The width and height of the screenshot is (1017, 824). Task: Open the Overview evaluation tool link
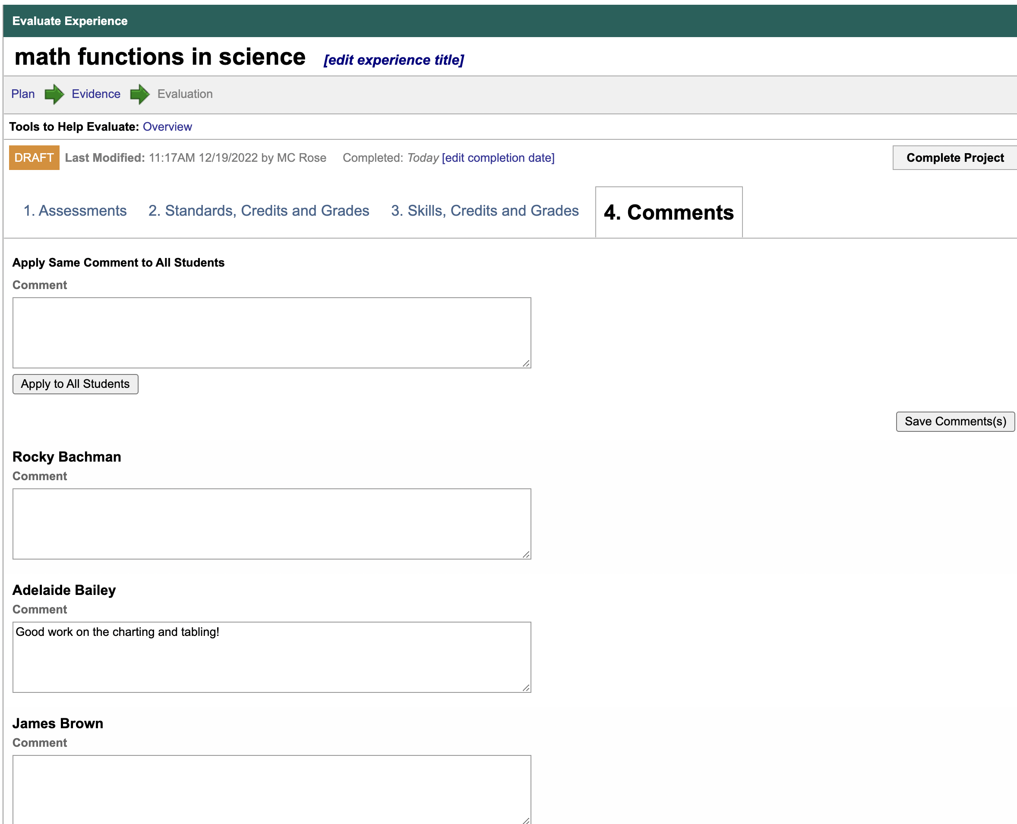click(x=167, y=127)
